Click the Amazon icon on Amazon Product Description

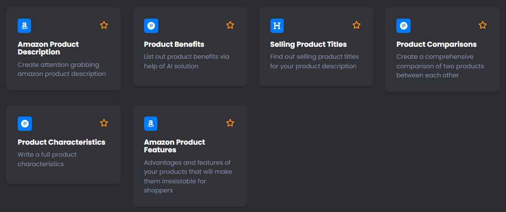point(24,25)
